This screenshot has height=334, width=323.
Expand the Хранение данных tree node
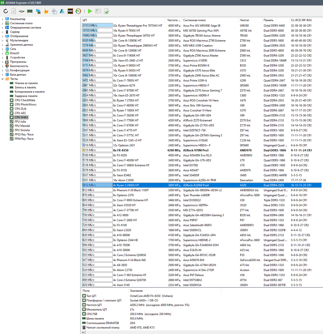[3, 45]
